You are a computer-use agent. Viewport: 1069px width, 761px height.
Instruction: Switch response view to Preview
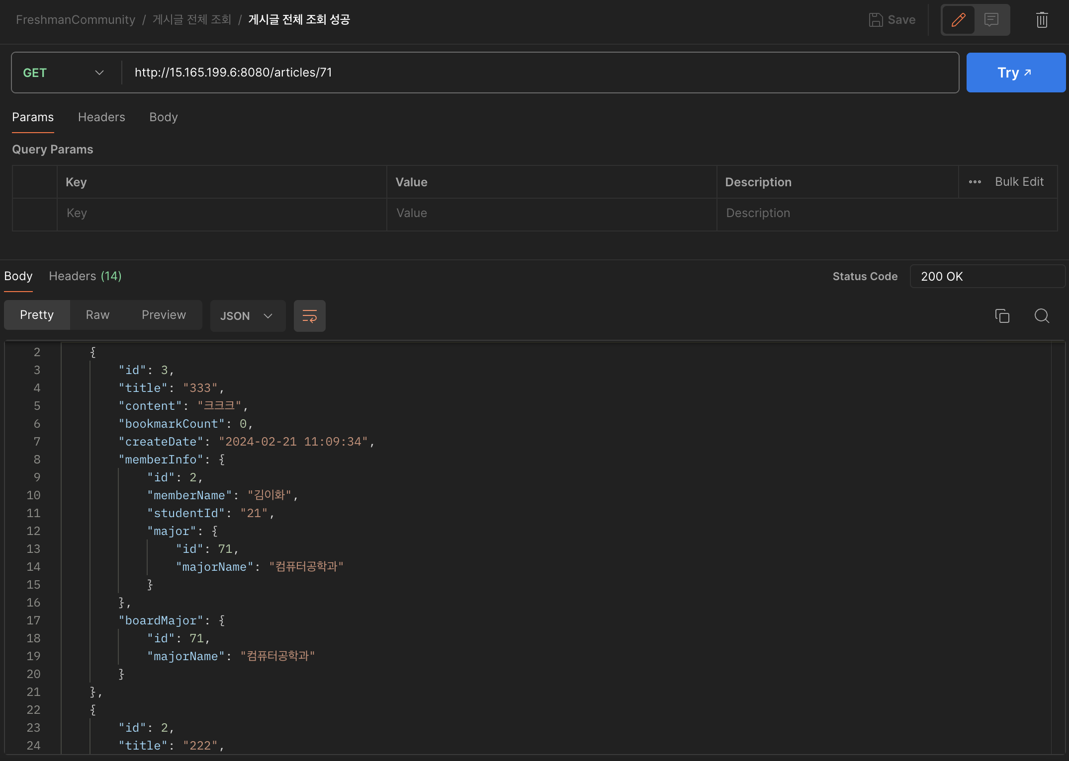(164, 315)
